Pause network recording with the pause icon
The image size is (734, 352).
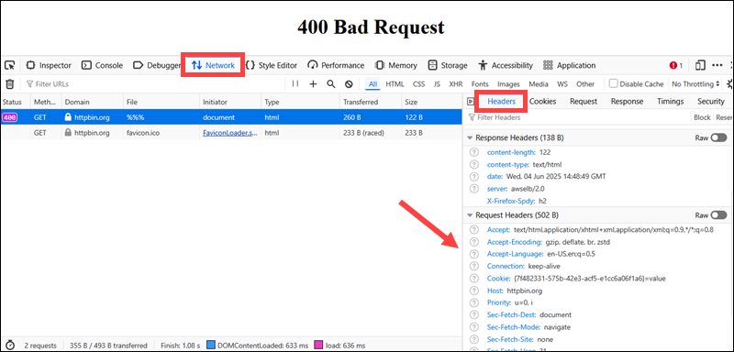295,83
